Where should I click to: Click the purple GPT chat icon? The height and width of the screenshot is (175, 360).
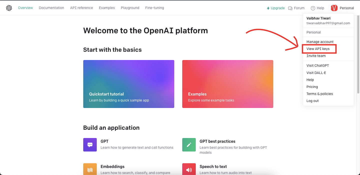(90, 145)
